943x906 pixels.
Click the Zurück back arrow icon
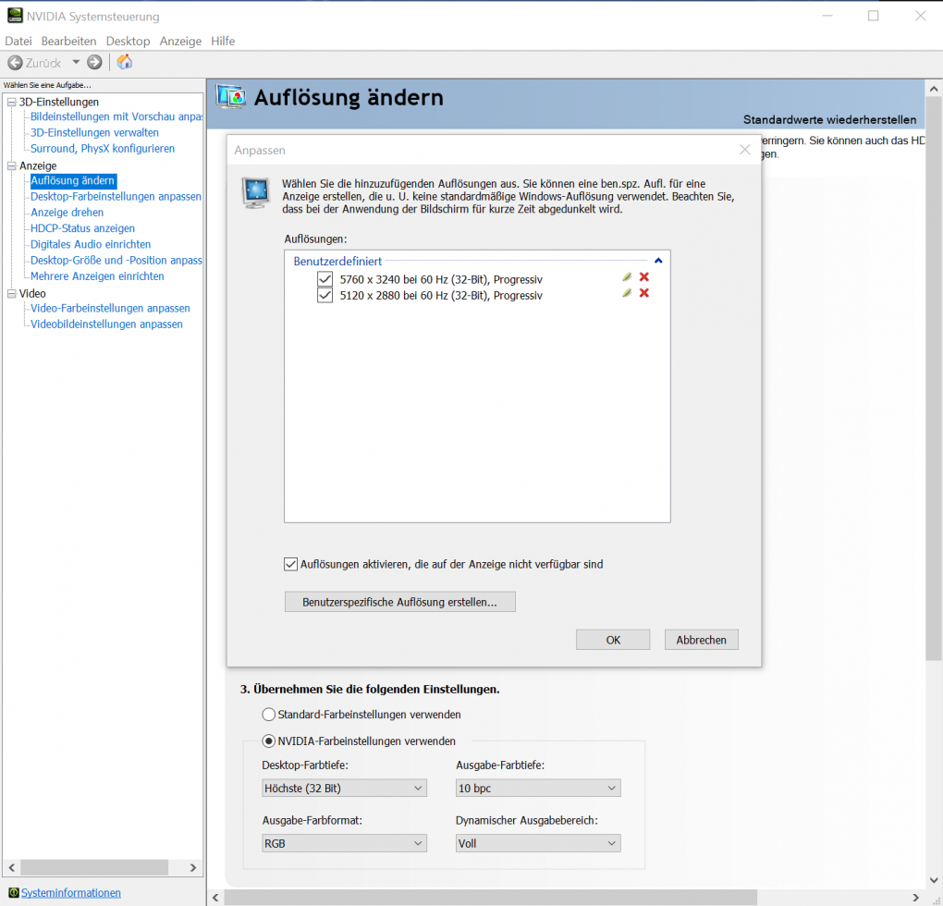(x=15, y=63)
